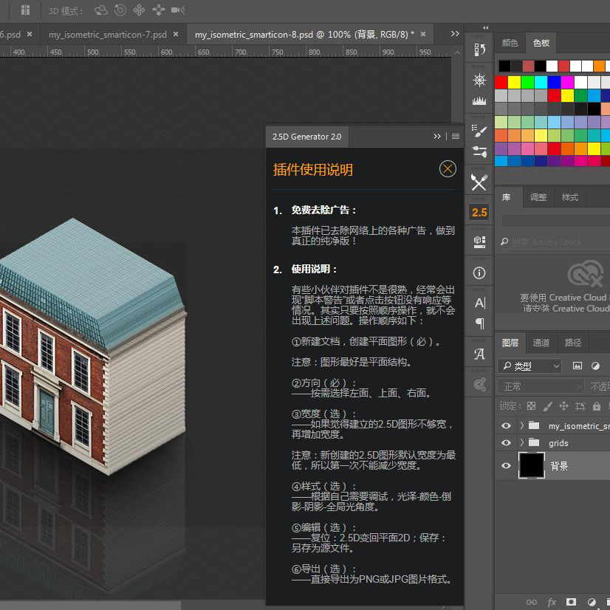Image resolution: width=610 pixels, height=610 pixels.
Task: Show more document tabs with double chevron
Action: (x=455, y=34)
